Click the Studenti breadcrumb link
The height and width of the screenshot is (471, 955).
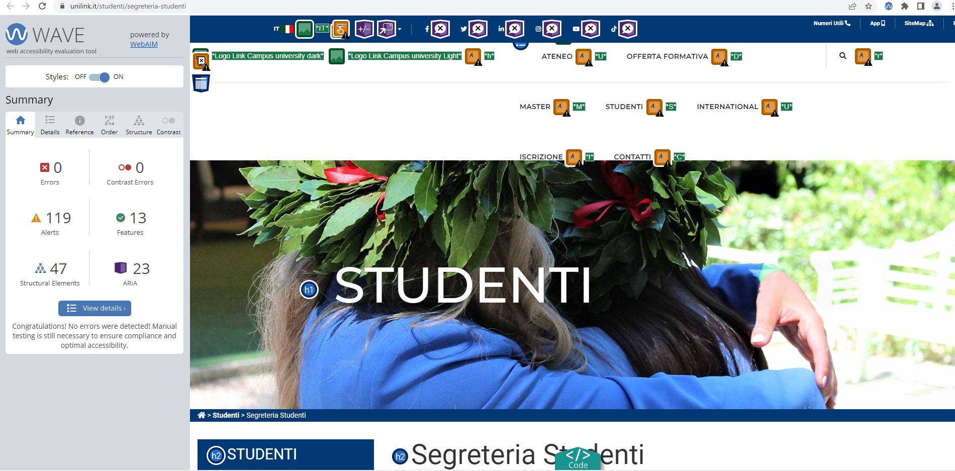(x=226, y=415)
